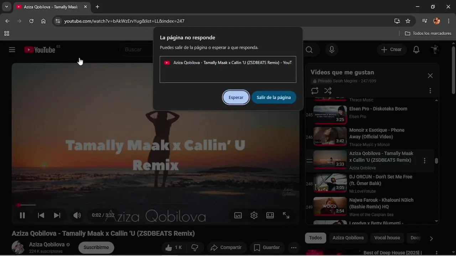Click the Suscribirme button
The width and height of the screenshot is (456, 256).
pyautogui.click(x=96, y=247)
